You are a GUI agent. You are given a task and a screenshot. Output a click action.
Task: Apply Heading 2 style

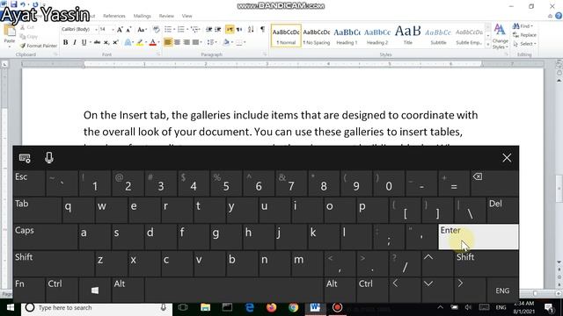click(377, 35)
